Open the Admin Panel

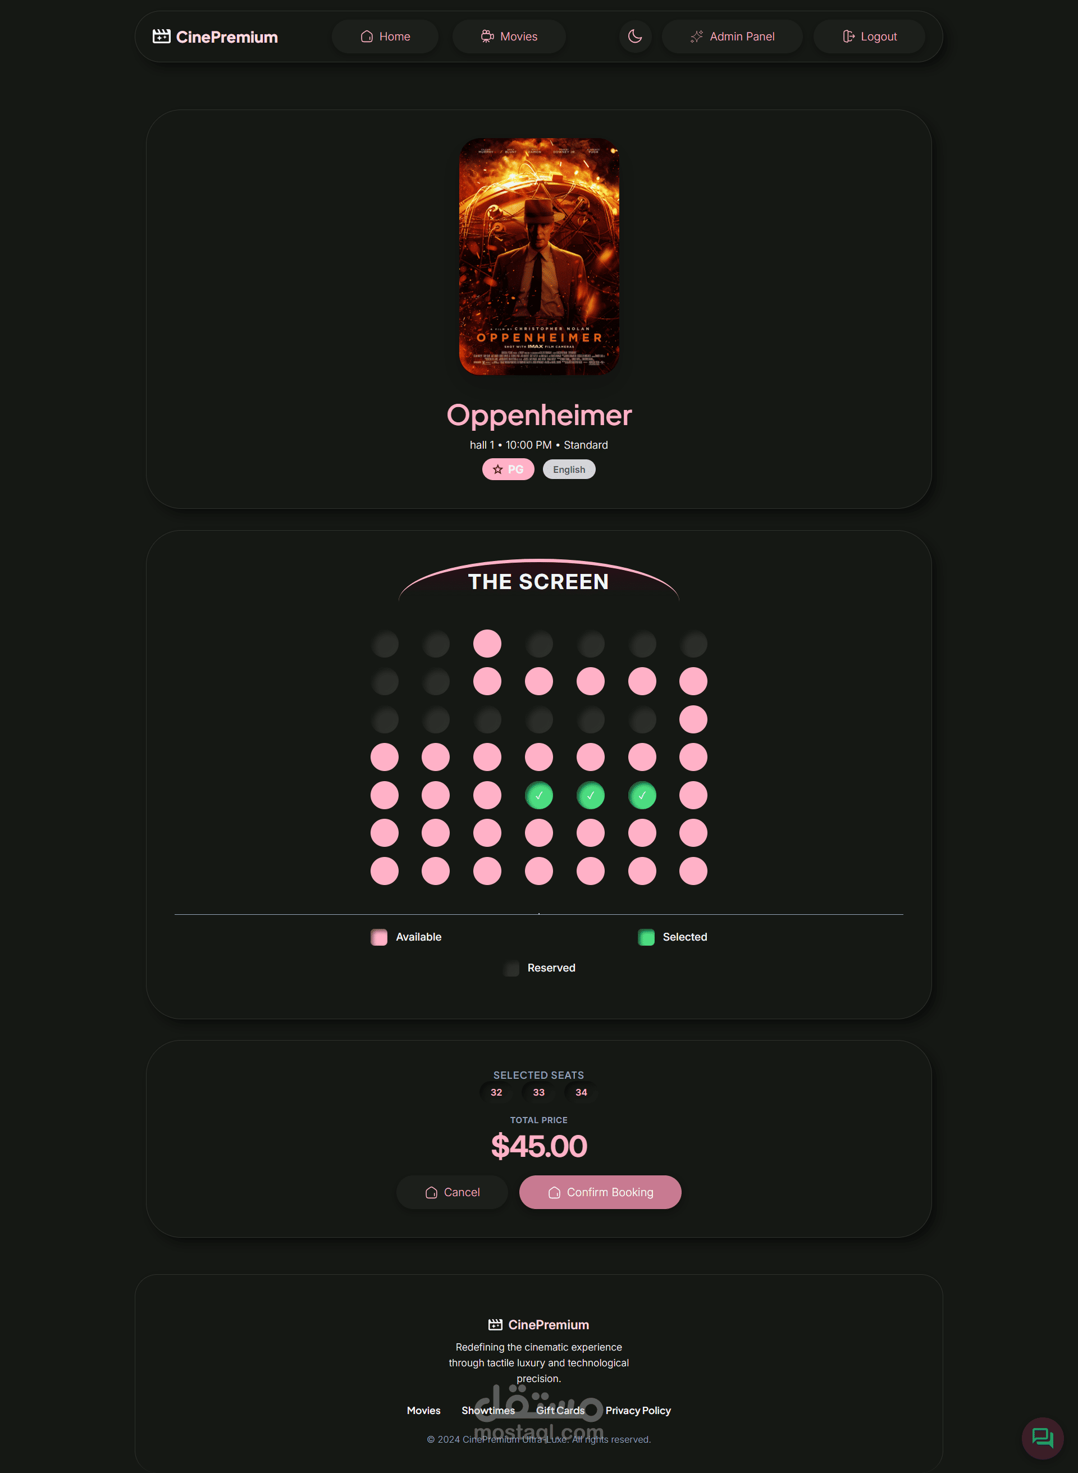click(x=732, y=37)
